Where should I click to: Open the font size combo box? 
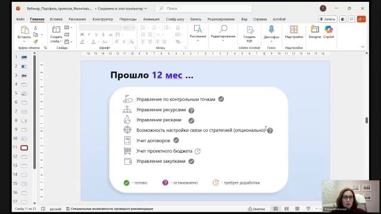(x=129, y=28)
